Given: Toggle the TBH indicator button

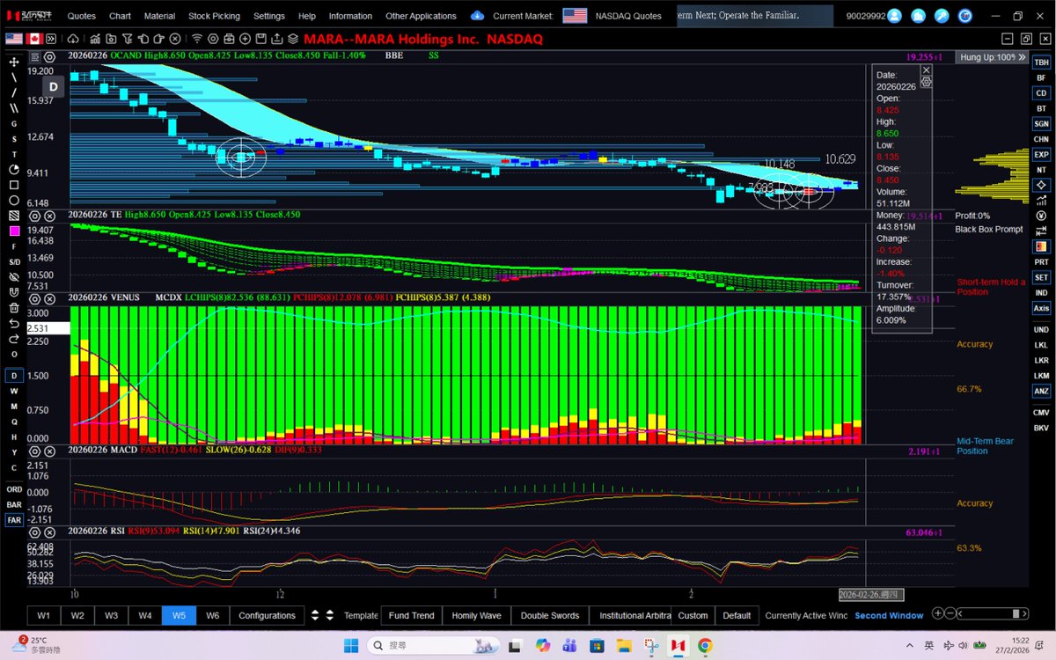Looking at the screenshot, I should point(1041,62).
